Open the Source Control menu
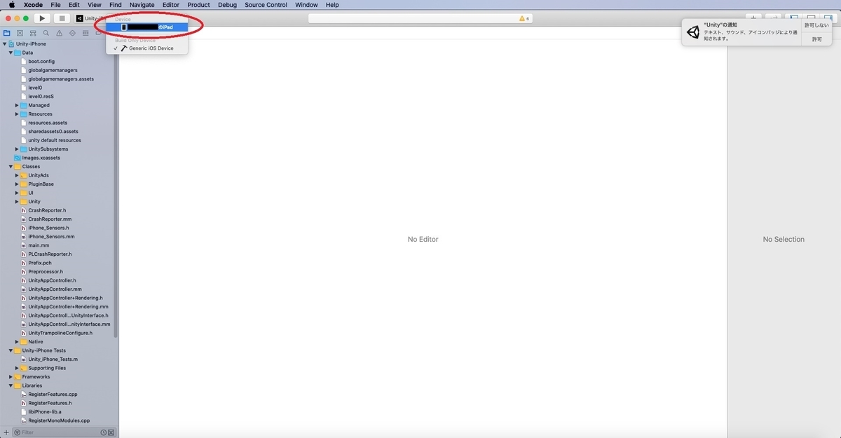The image size is (841, 438). (266, 5)
